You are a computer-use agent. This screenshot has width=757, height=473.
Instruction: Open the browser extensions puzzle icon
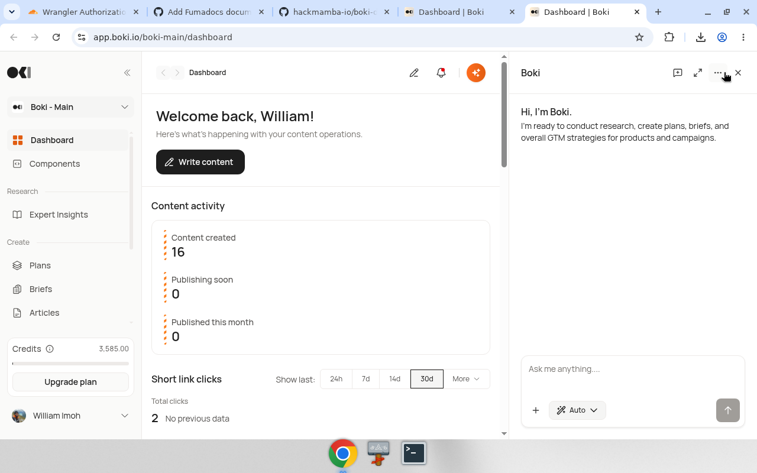tap(669, 37)
